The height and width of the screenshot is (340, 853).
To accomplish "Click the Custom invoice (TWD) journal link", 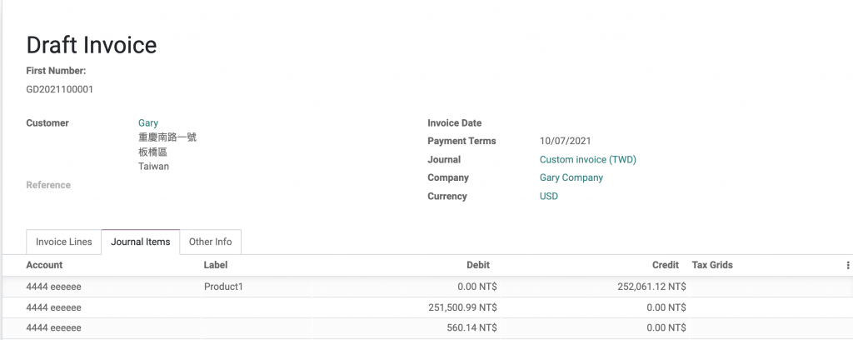I will [x=587, y=159].
